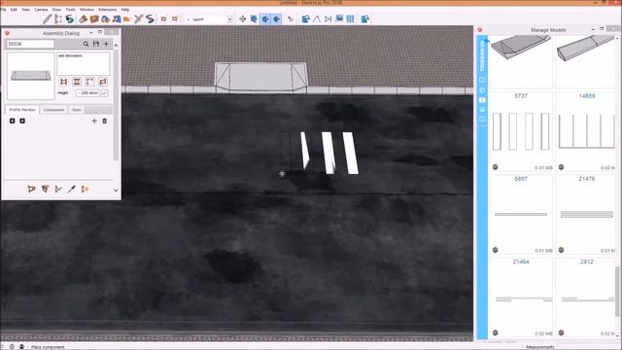The image size is (622, 350).
Task: Click the blue roof-shaped toolbar icon
Action: click(105, 18)
